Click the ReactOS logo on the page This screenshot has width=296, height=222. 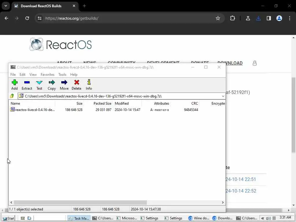click(61, 45)
